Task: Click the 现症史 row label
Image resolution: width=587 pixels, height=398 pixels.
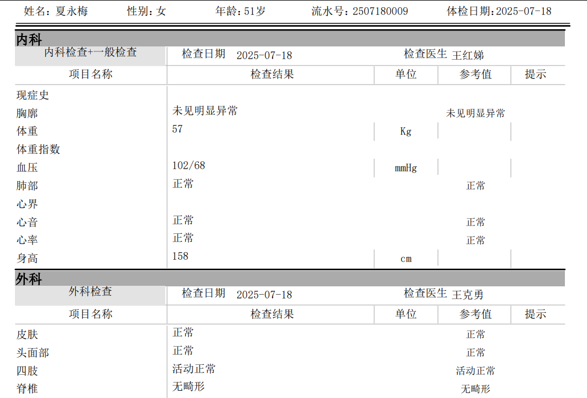Action: pyautogui.click(x=33, y=95)
